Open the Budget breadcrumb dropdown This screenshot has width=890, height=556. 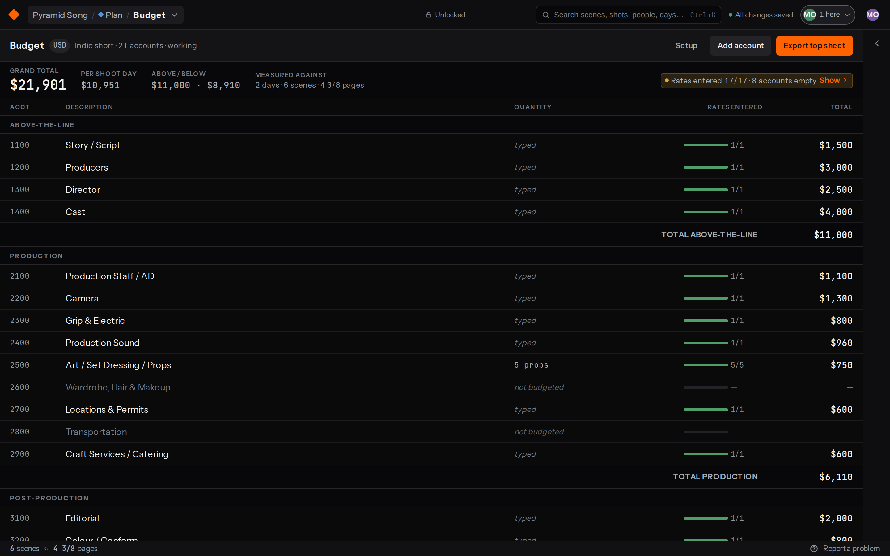155,15
